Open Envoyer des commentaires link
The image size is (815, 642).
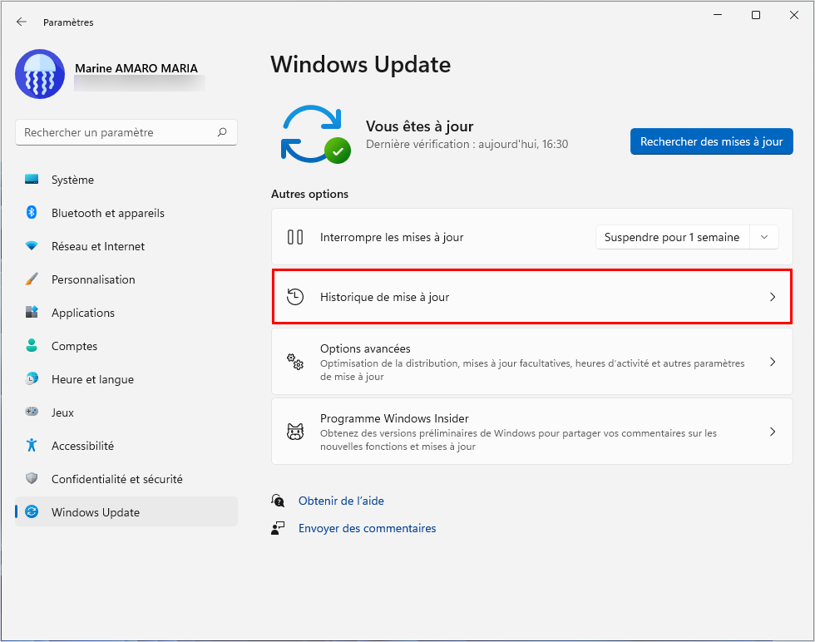[x=367, y=528]
